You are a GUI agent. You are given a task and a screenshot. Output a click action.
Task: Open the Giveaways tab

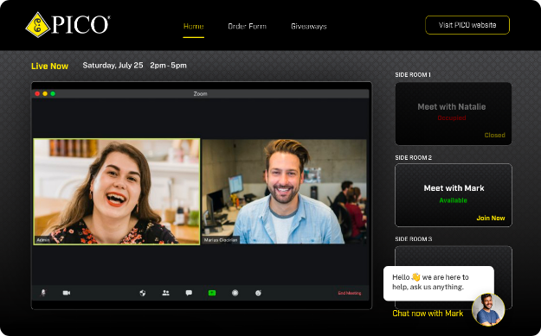point(309,26)
